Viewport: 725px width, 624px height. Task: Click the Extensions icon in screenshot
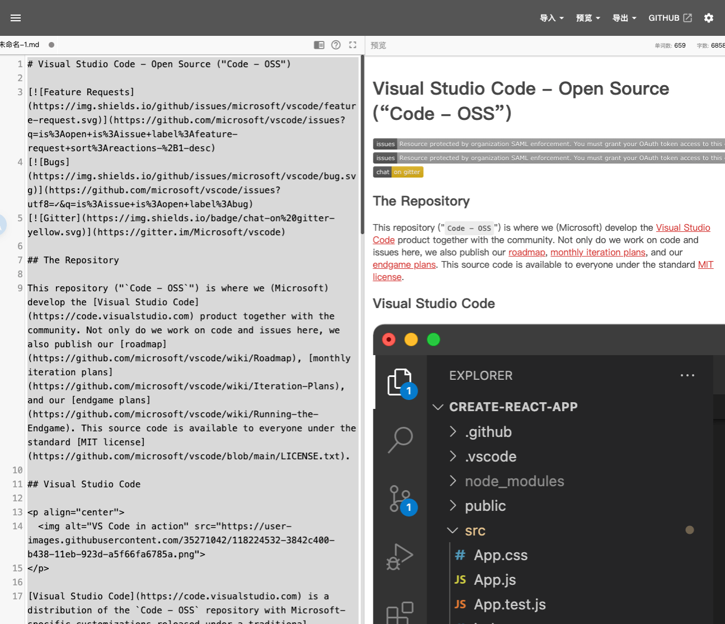(400, 613)
